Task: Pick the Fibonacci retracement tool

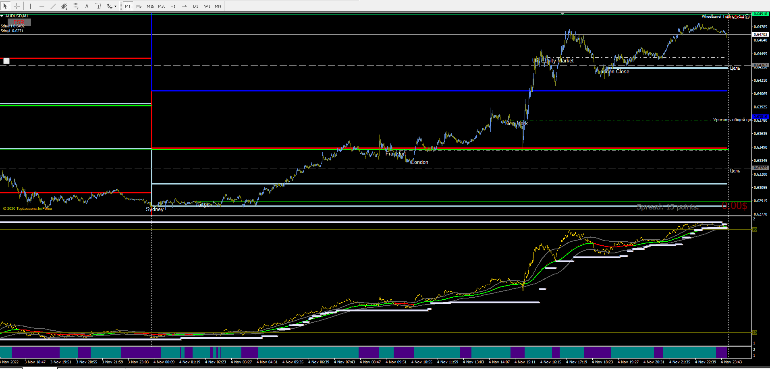Action: click(75, 6)
